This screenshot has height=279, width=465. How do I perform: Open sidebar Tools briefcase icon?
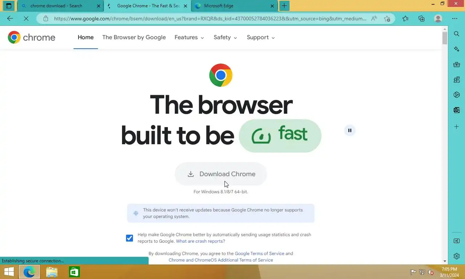pyautogui.click(x=457, y=65)
